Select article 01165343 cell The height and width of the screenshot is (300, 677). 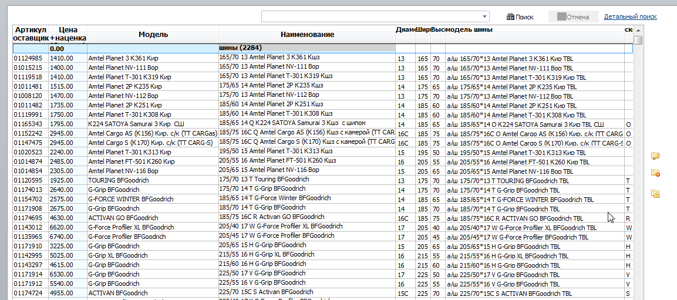point(30,124)
